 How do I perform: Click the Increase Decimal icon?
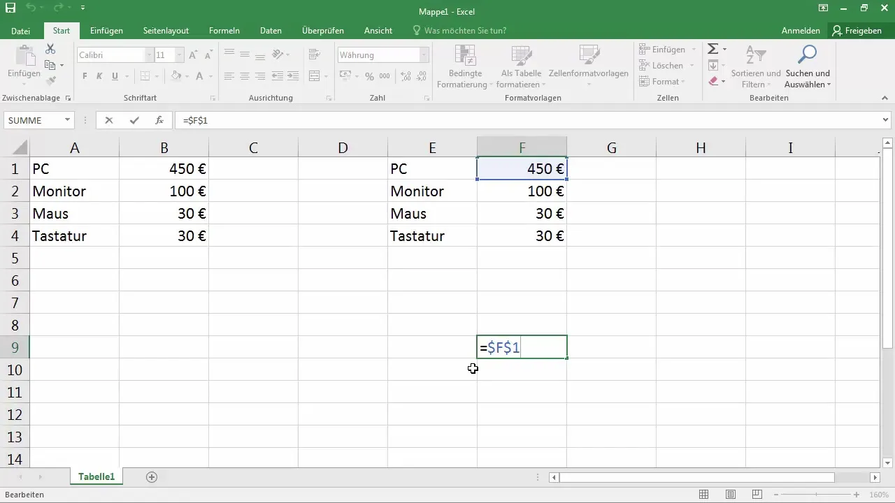[x=406, y=76]
